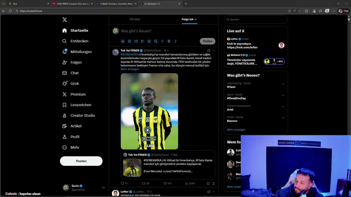
Task: Open the Folgen page
Action: [x=72, y=62]
